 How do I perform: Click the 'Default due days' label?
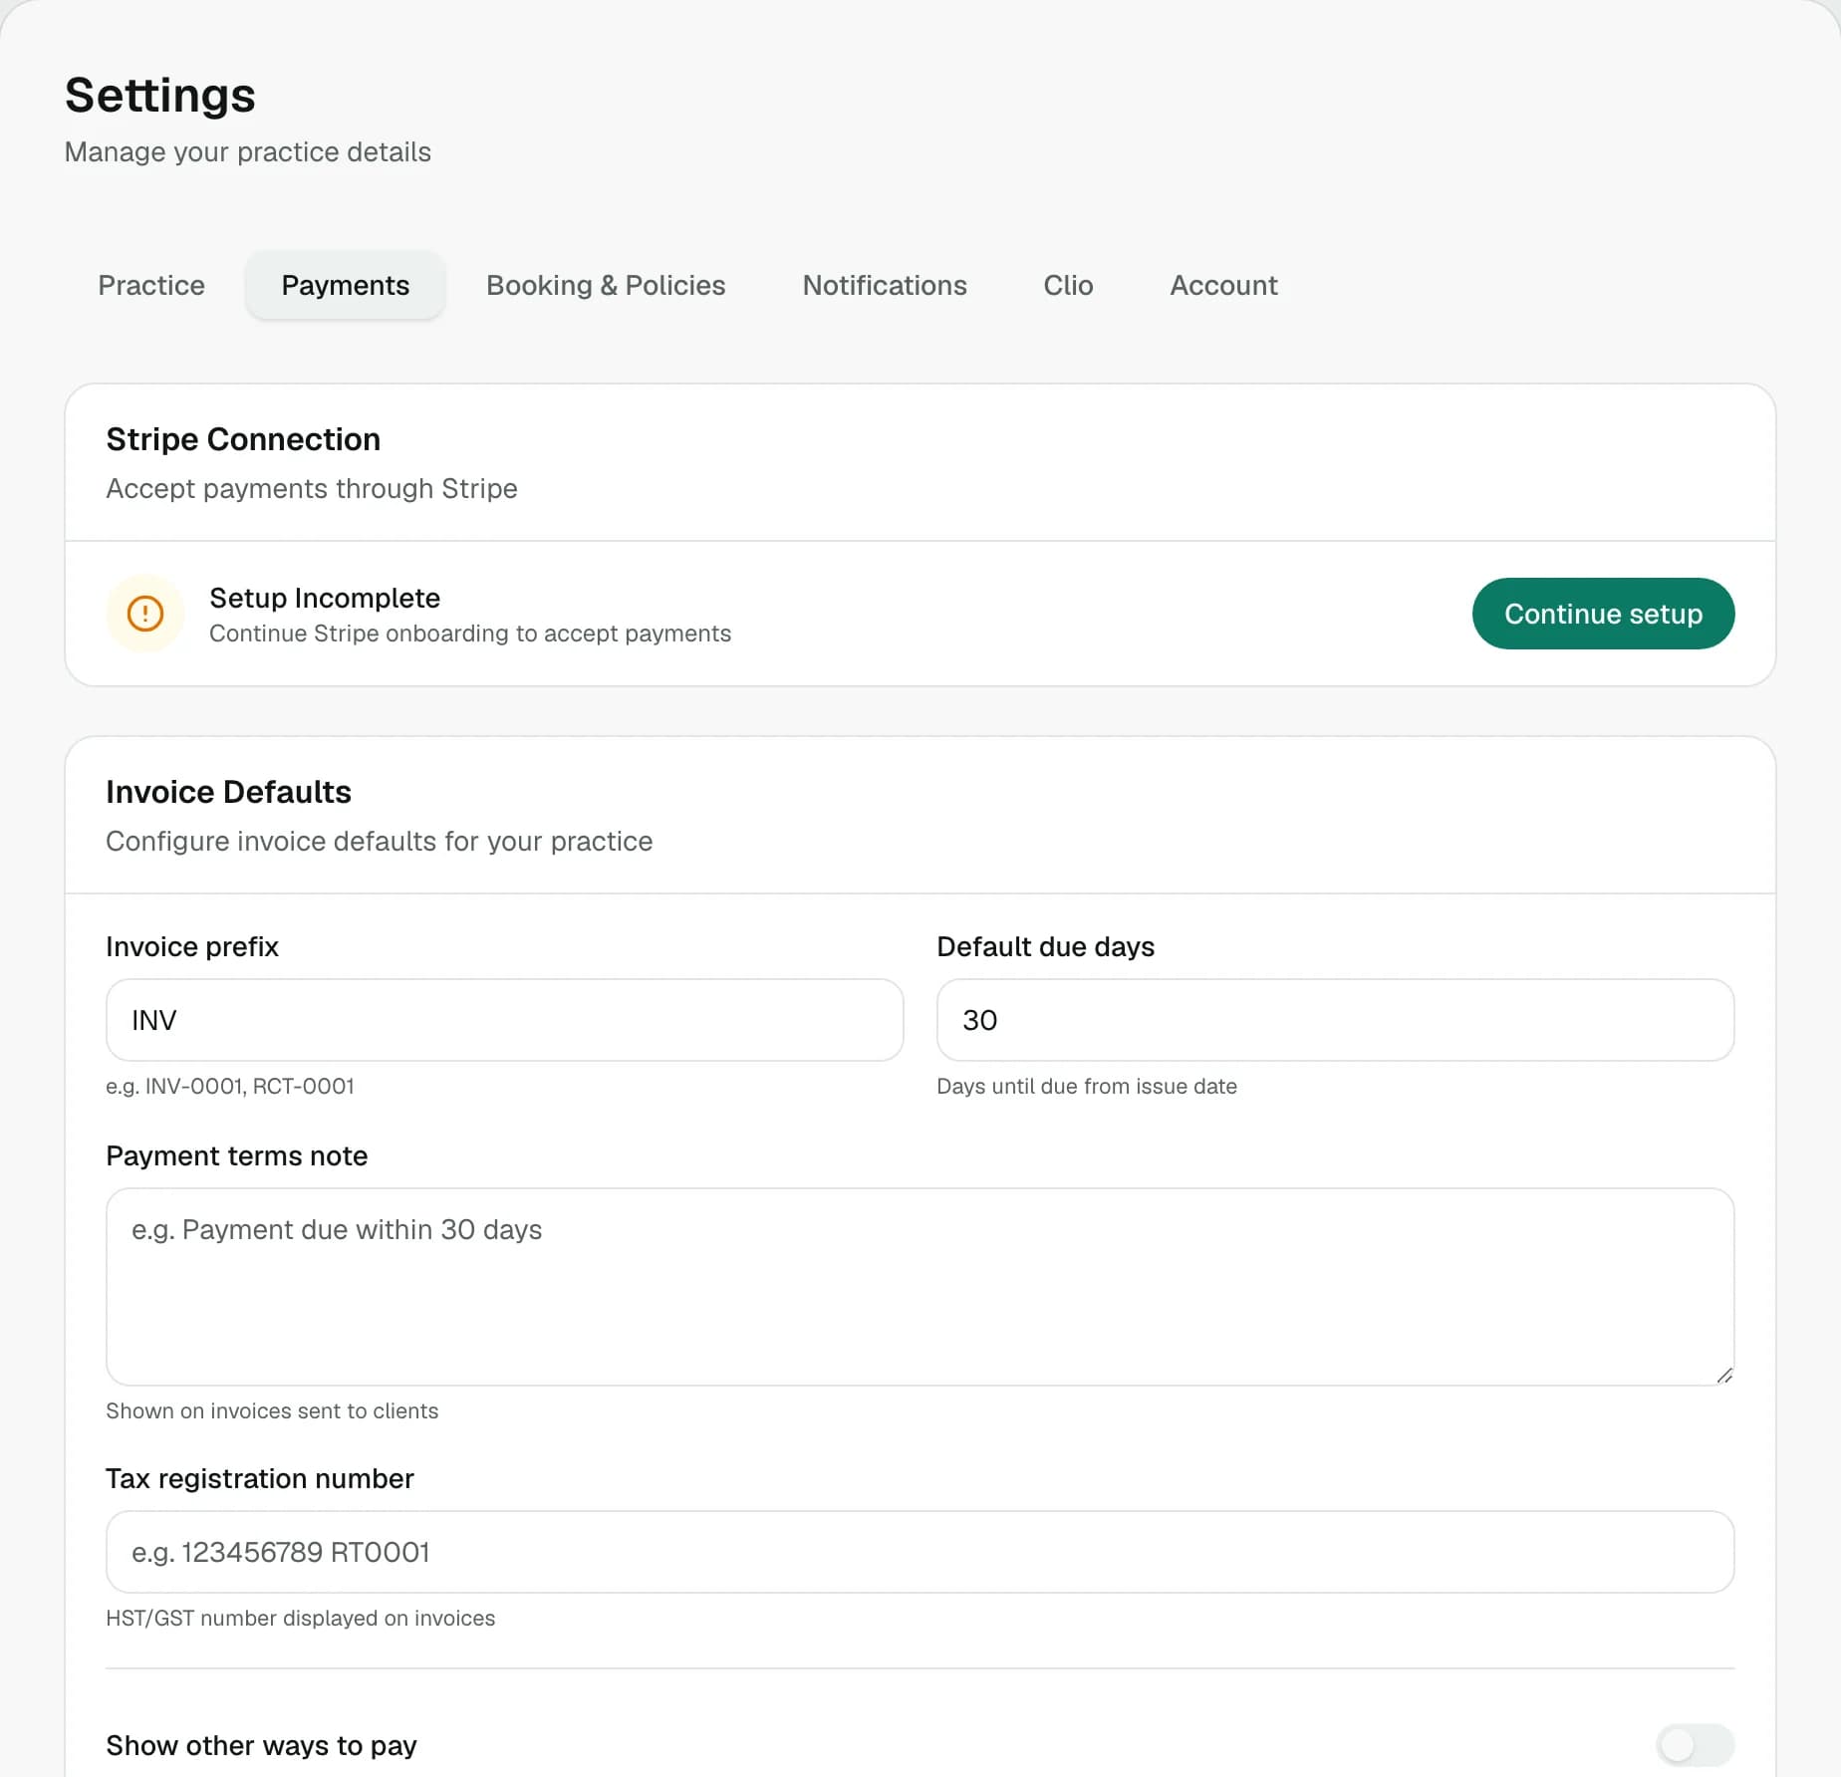tap(1046, 946)
